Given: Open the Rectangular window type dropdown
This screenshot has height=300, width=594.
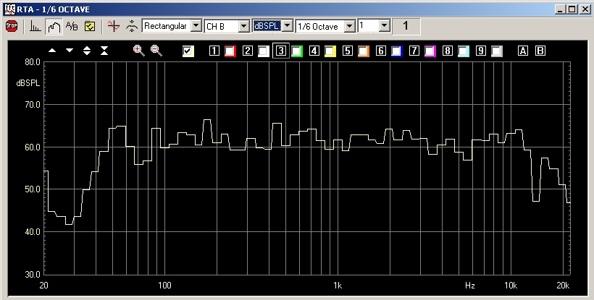Looking at the screenshot, I should tap(195, 26).
